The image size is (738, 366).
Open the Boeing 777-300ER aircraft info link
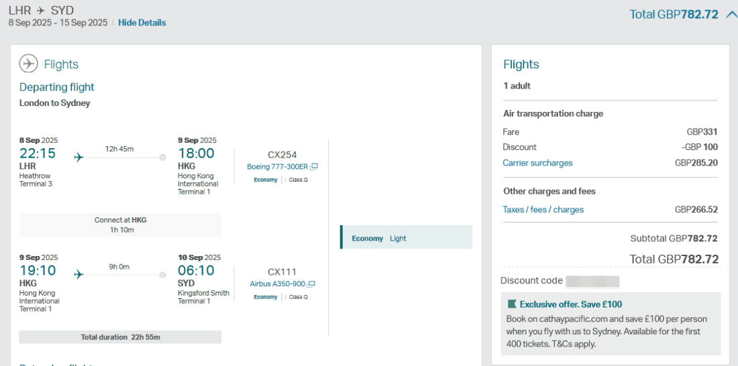pos(277,167)
